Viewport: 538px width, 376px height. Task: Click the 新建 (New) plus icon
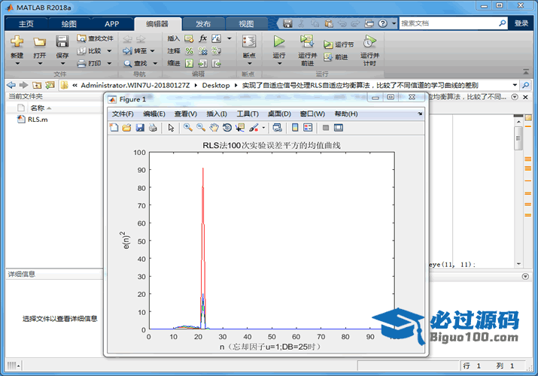point(17,41)
